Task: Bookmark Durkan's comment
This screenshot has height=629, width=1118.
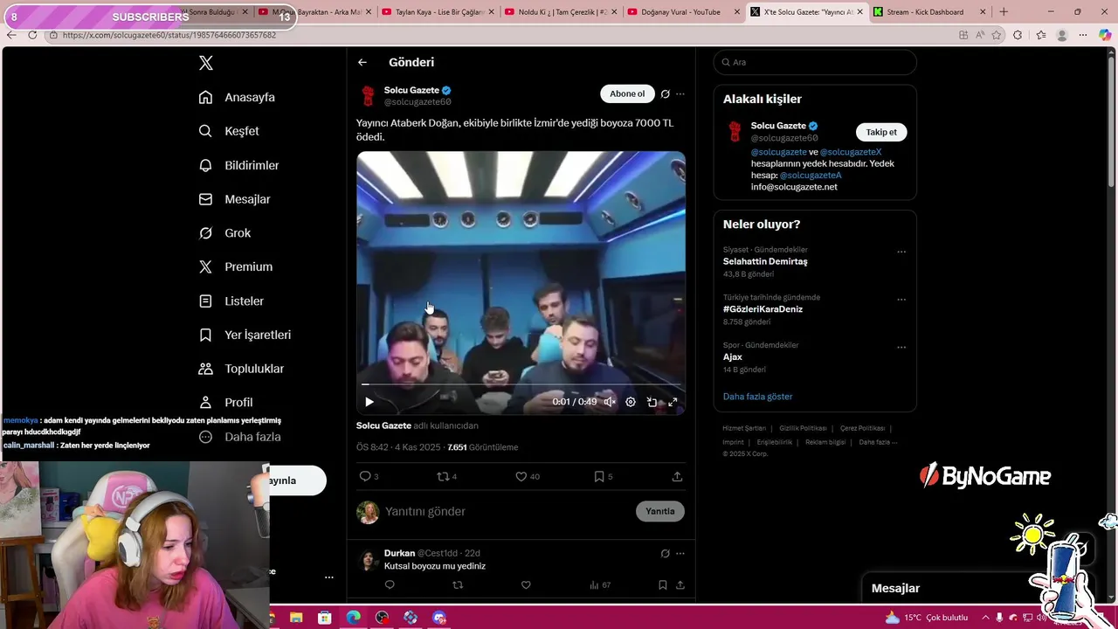Action: (662, 585)
